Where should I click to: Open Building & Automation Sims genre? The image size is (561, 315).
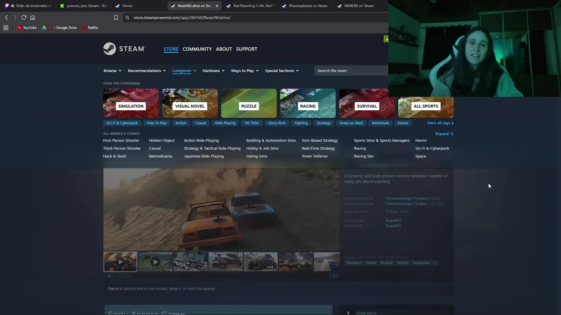click(271, 140)
